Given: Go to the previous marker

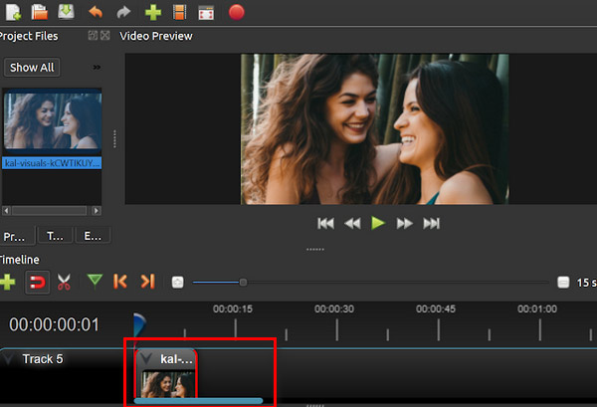Looking at the screenshot, I should pyautogui.click(x=120, y=282).
